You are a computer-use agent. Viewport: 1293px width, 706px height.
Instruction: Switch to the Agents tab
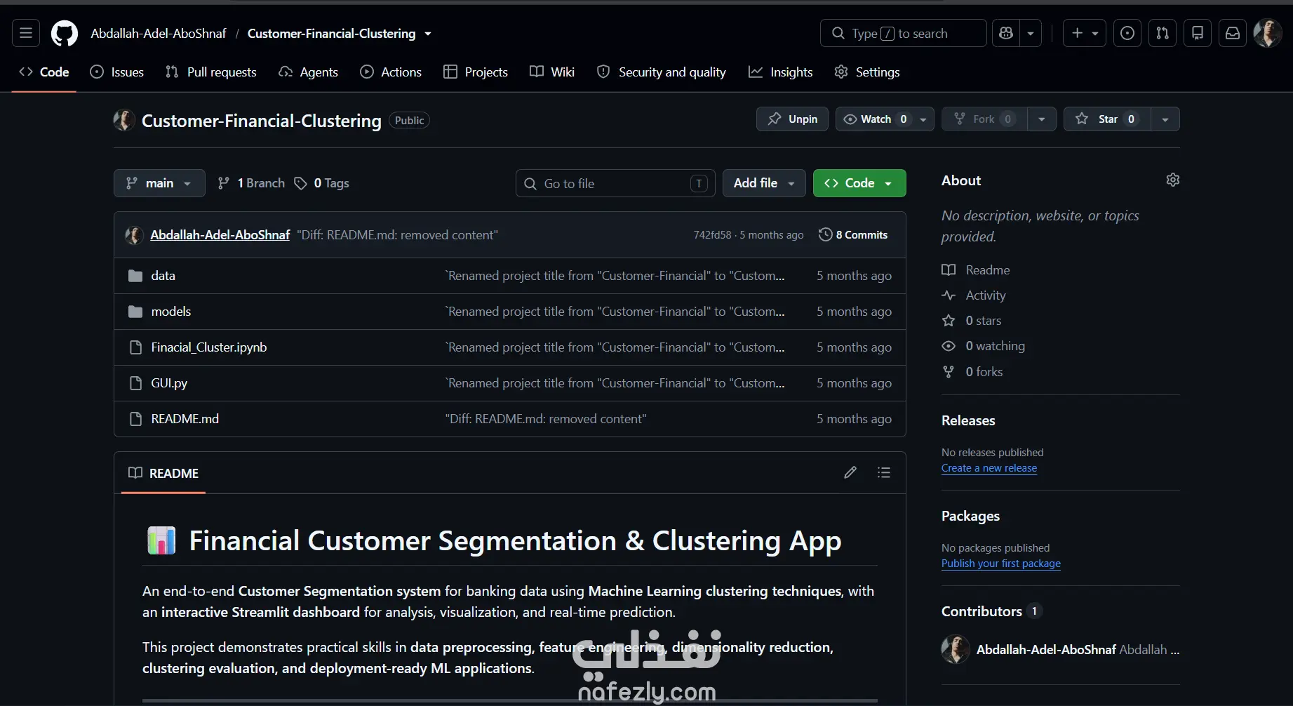[308, 72]
